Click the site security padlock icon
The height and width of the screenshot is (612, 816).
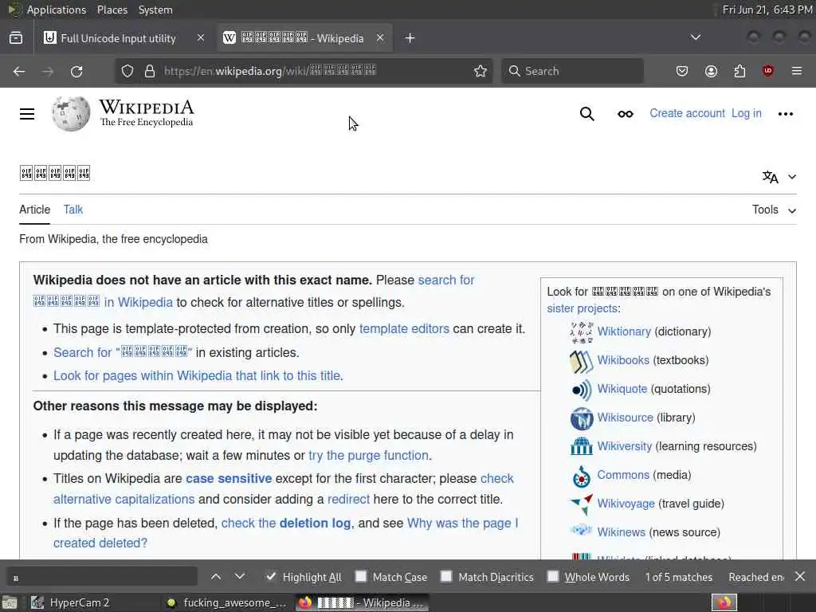click(150, 71)
